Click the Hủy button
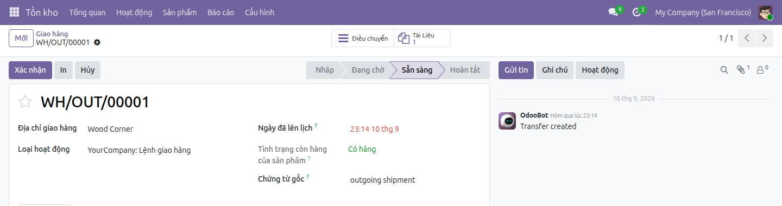 pos(87,70)
